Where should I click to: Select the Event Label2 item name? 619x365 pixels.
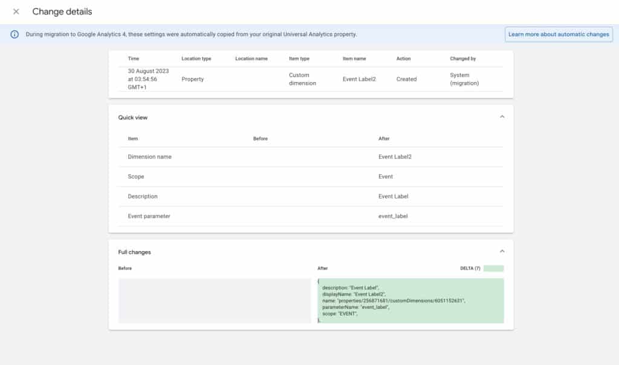coord(360,79)
